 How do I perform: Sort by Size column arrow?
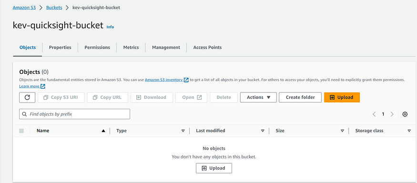[x=343, y=131]
